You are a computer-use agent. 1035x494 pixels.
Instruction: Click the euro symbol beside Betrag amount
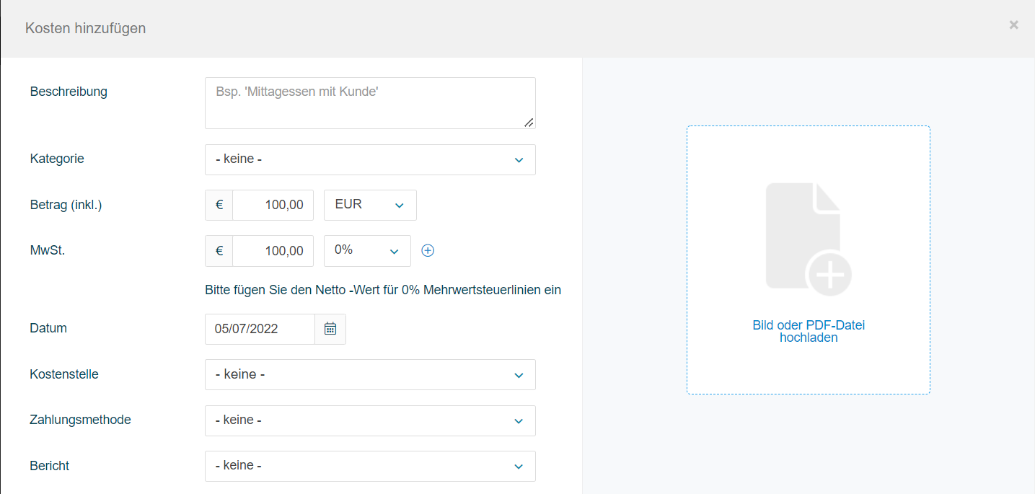219,205
